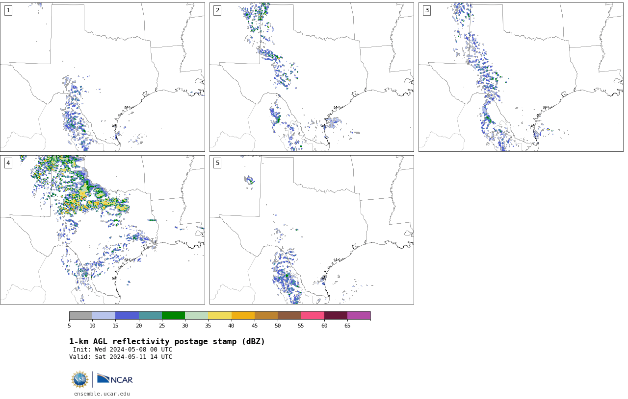Select the maroon 60-65 dBZ swatch
The width and height of the screenshot is (628, 399).
pos(336,315)
